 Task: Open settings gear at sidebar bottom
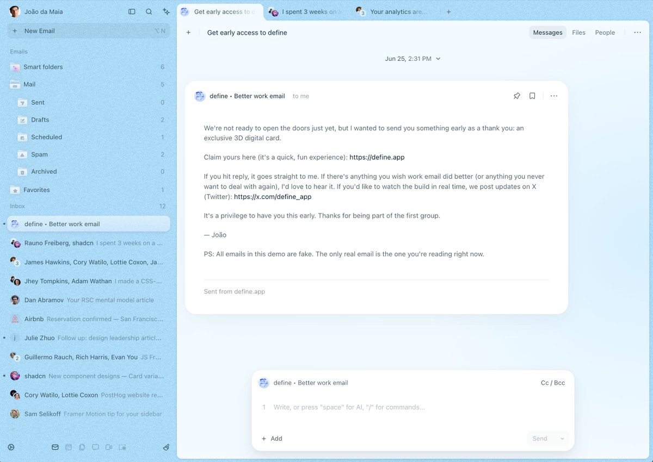(11, 447)
